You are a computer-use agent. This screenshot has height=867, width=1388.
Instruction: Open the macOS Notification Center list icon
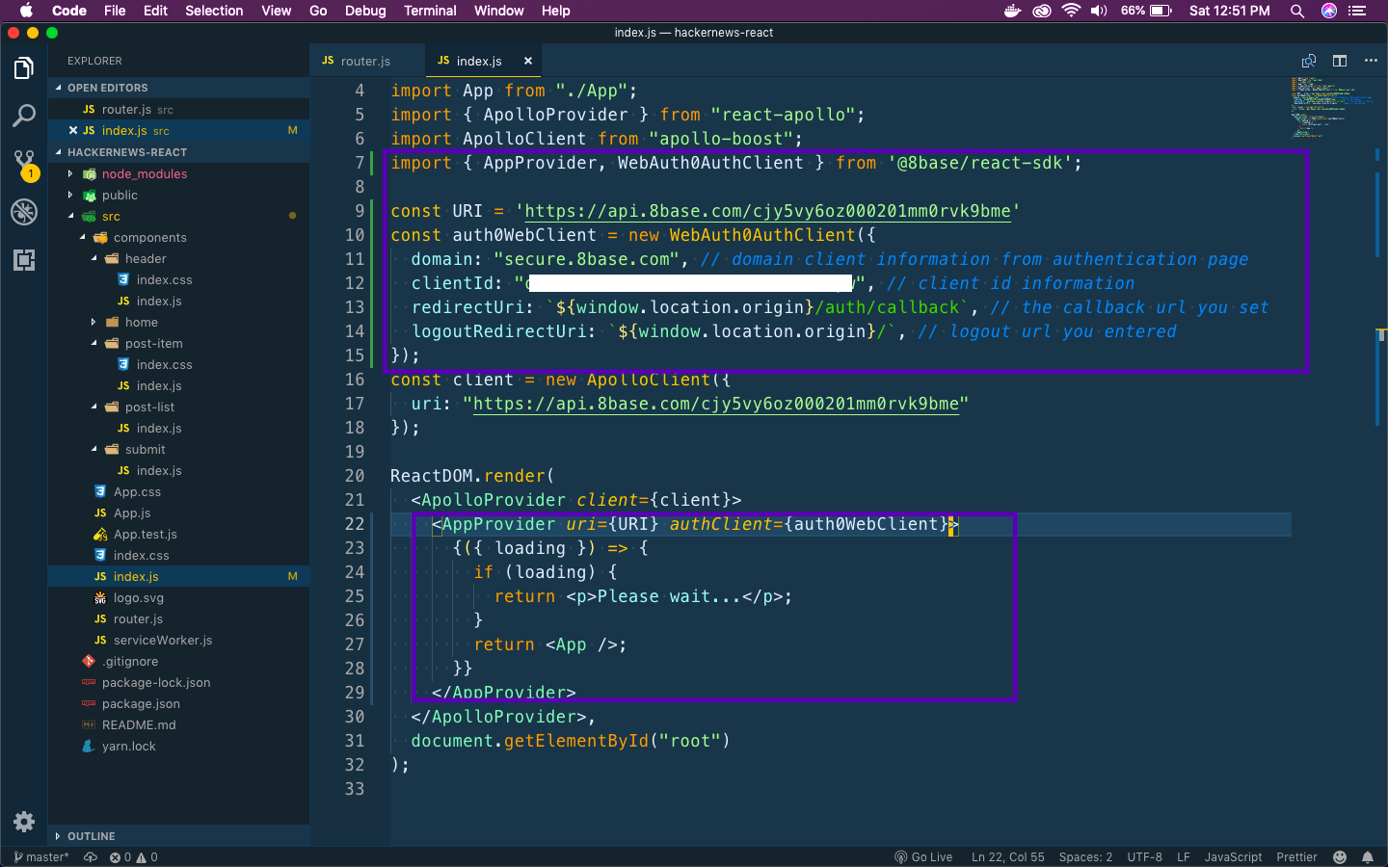[x=1358, y=11]
